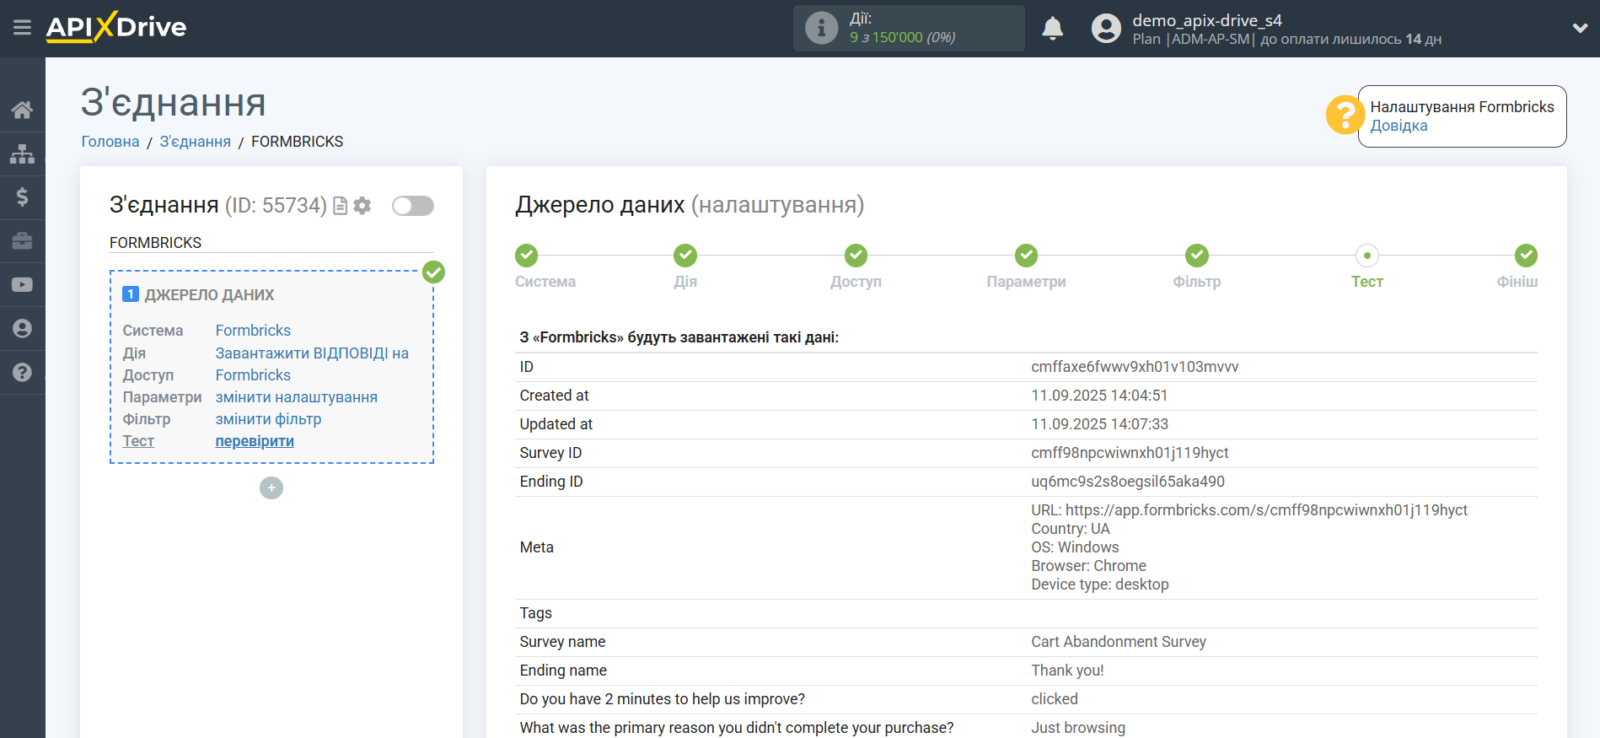Click the перевірити test link
1600x738 pixels.
pyautogui.click(x=255, y=441)
